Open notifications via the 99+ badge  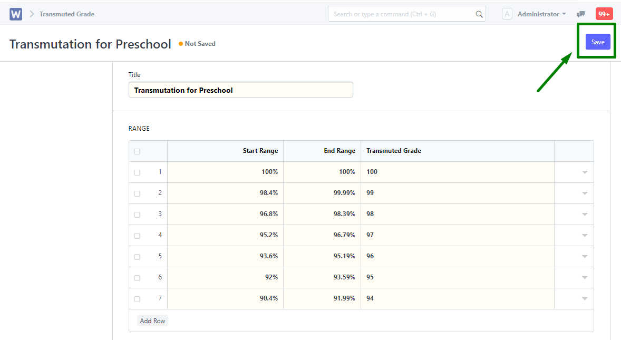coord(604,13)
